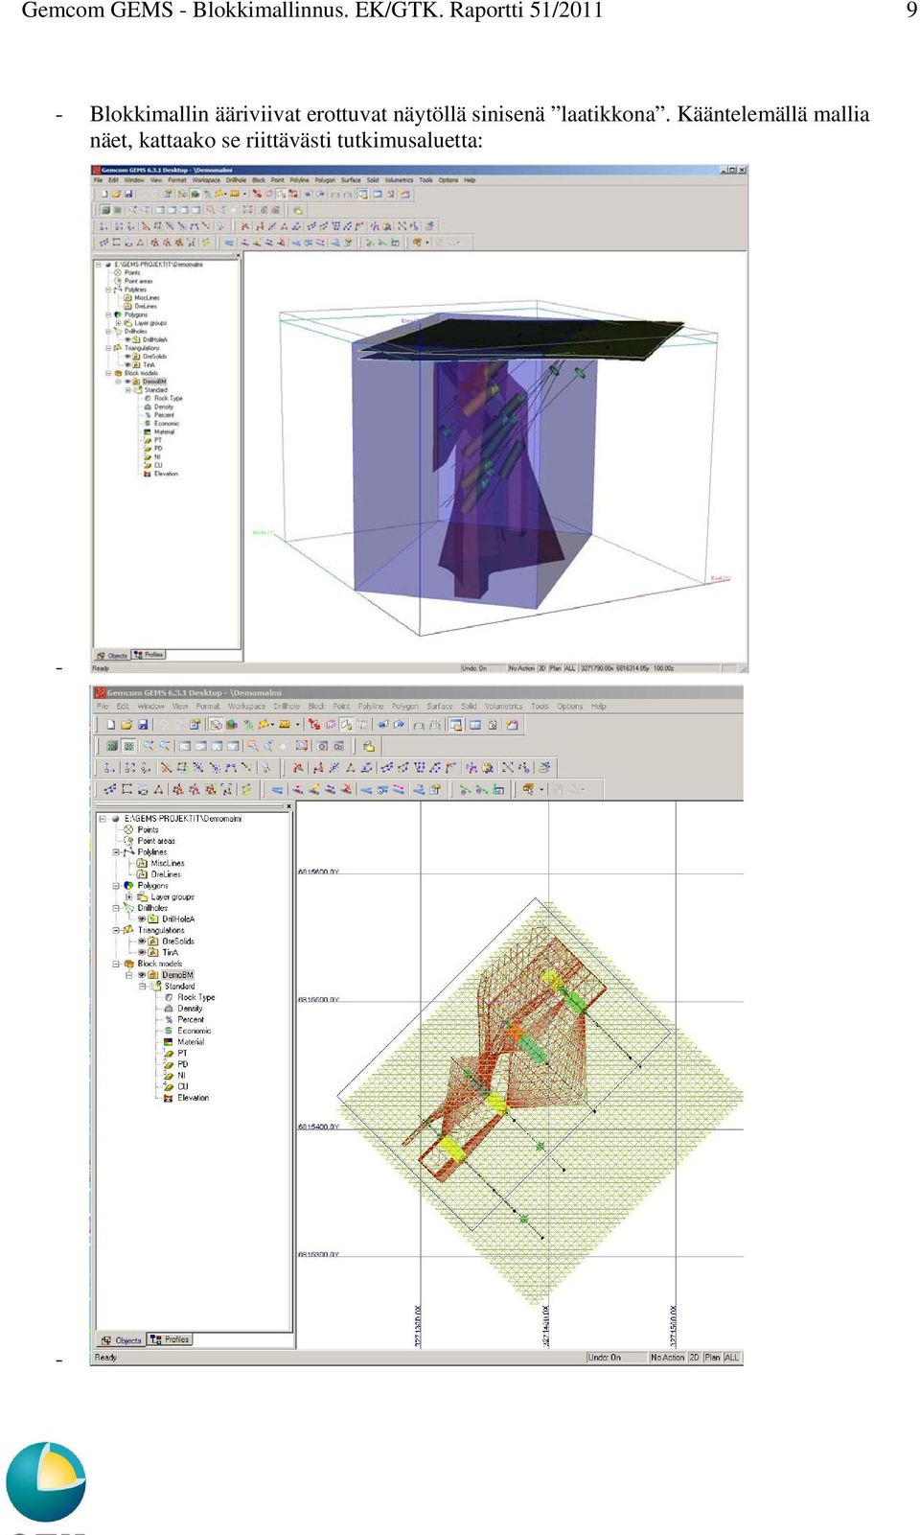Collapse the Triangulations node in the plan-view tree
Screen dimensions: 920x1535
(x=117, y=930)
